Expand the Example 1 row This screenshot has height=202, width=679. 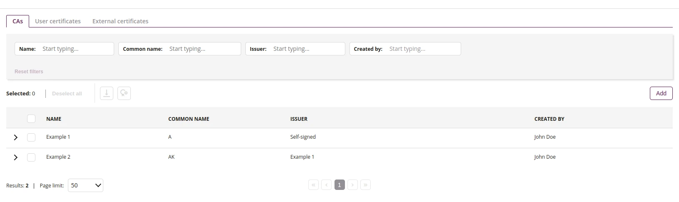tap(16, 137)
